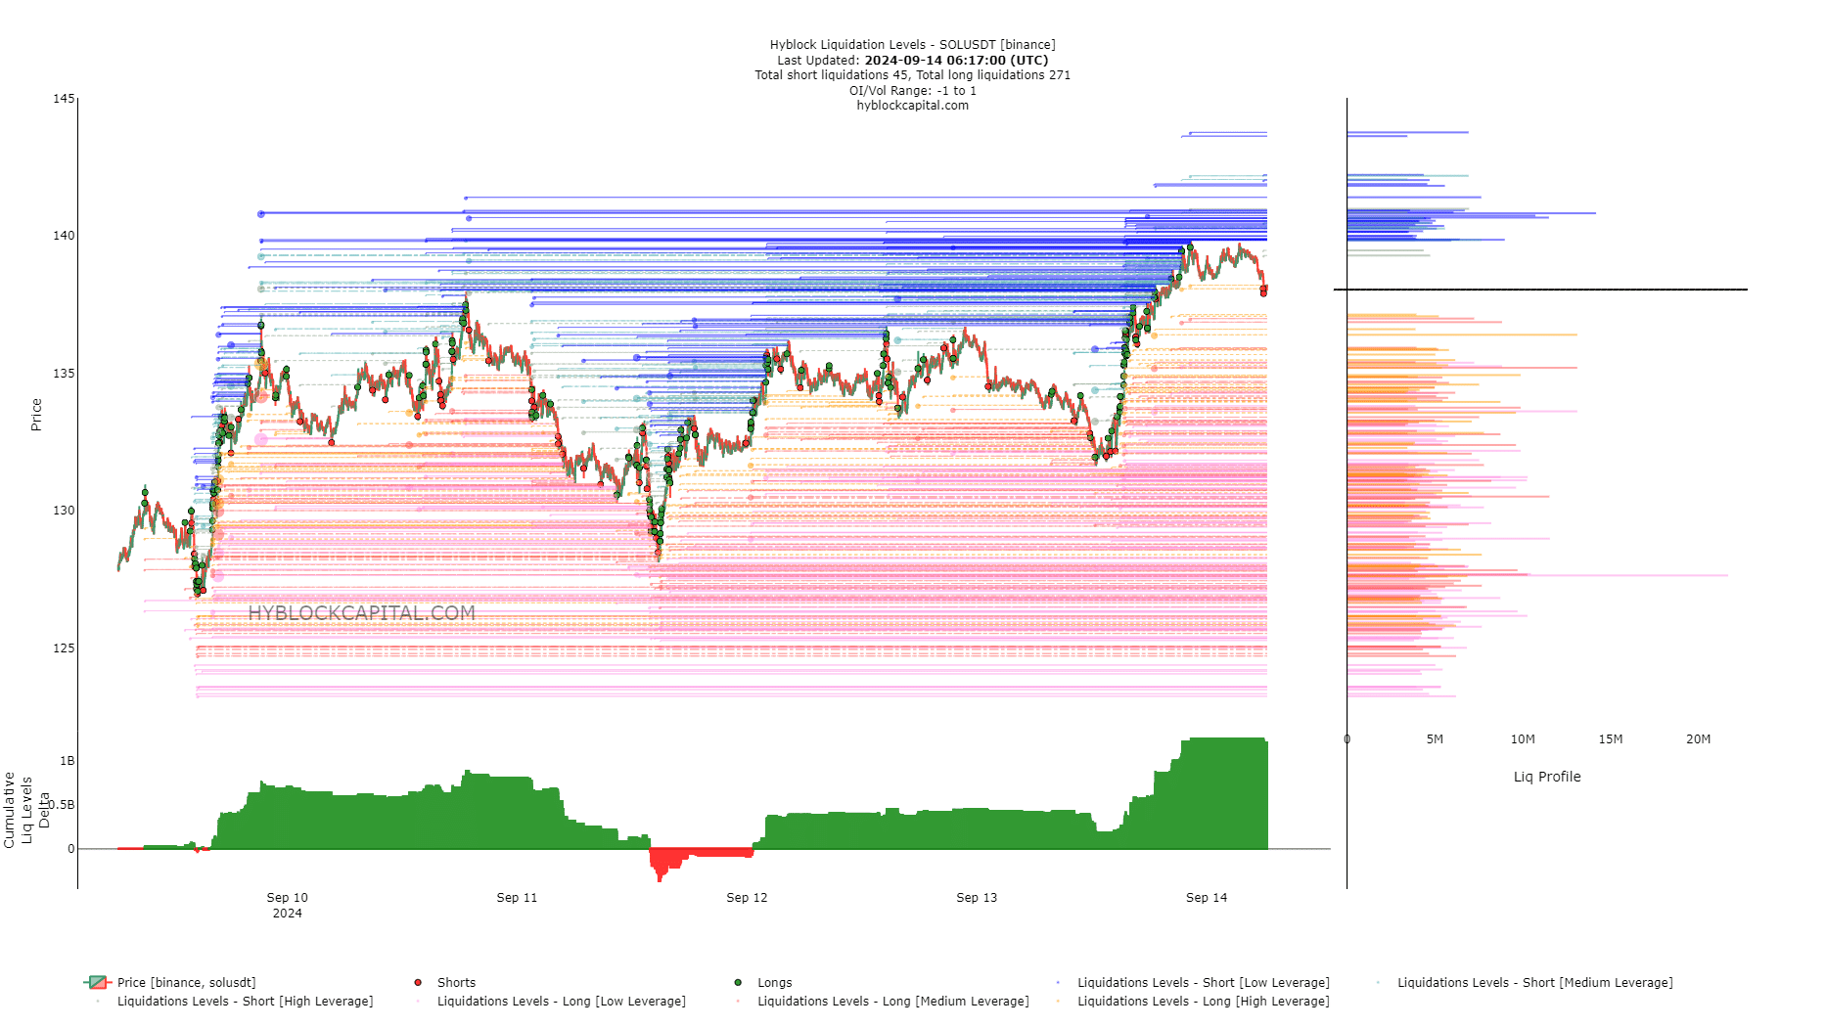Click the 20M tick on Liq Profile axis
The image size is (1826, 1027).
coord(1698,739)
